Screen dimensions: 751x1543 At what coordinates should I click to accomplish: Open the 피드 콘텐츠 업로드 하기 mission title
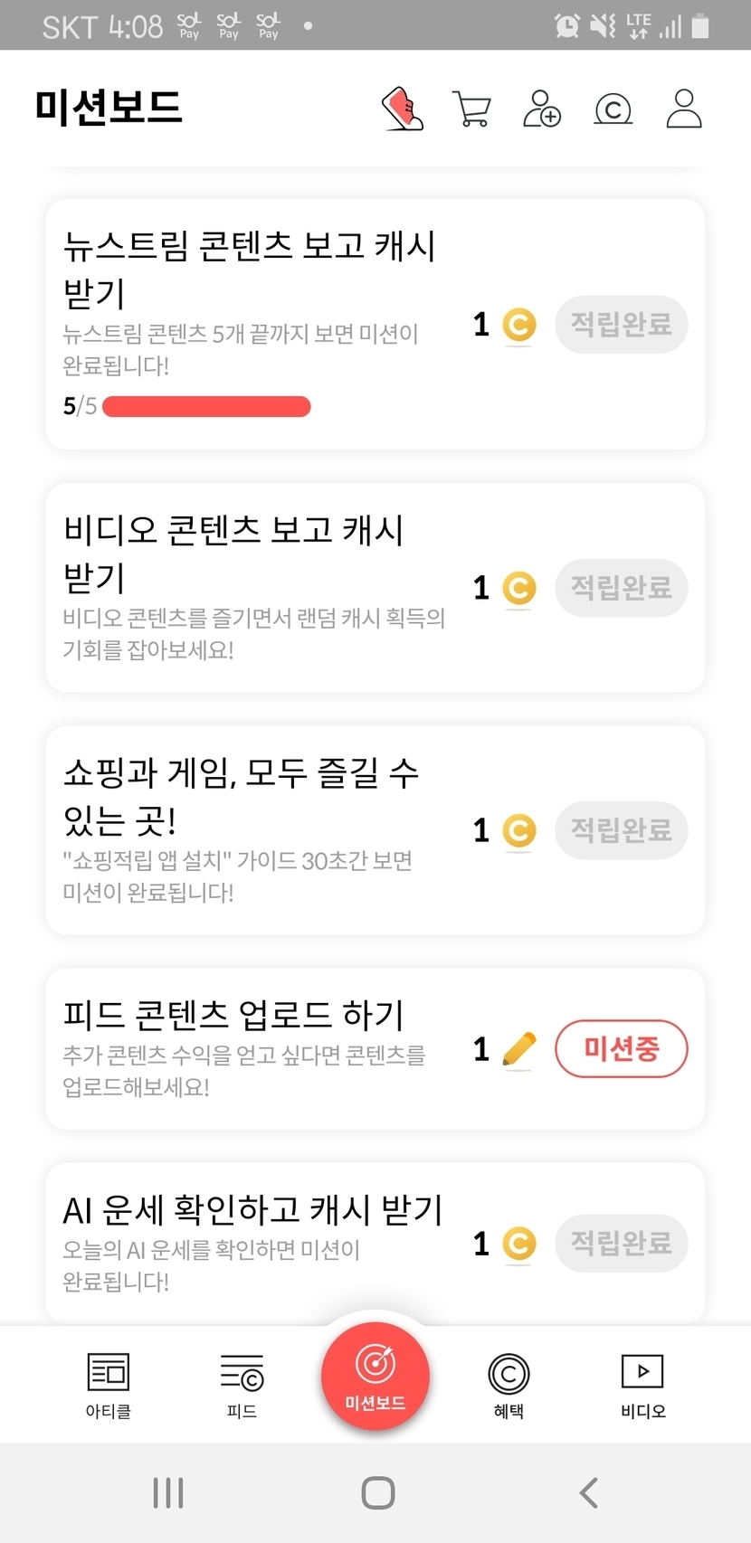(233, 1015)
